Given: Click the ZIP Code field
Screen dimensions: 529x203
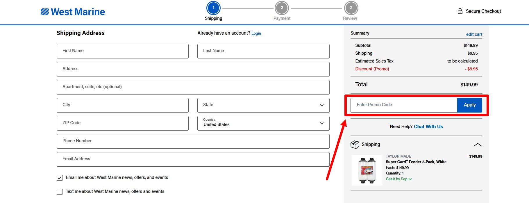Looking at the screenshot, I should [123, 123].
